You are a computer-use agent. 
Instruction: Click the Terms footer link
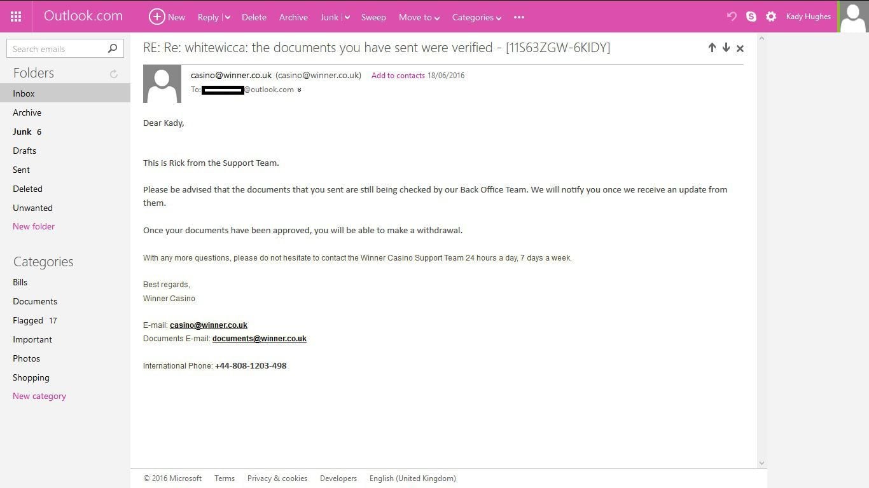point(225,478)
